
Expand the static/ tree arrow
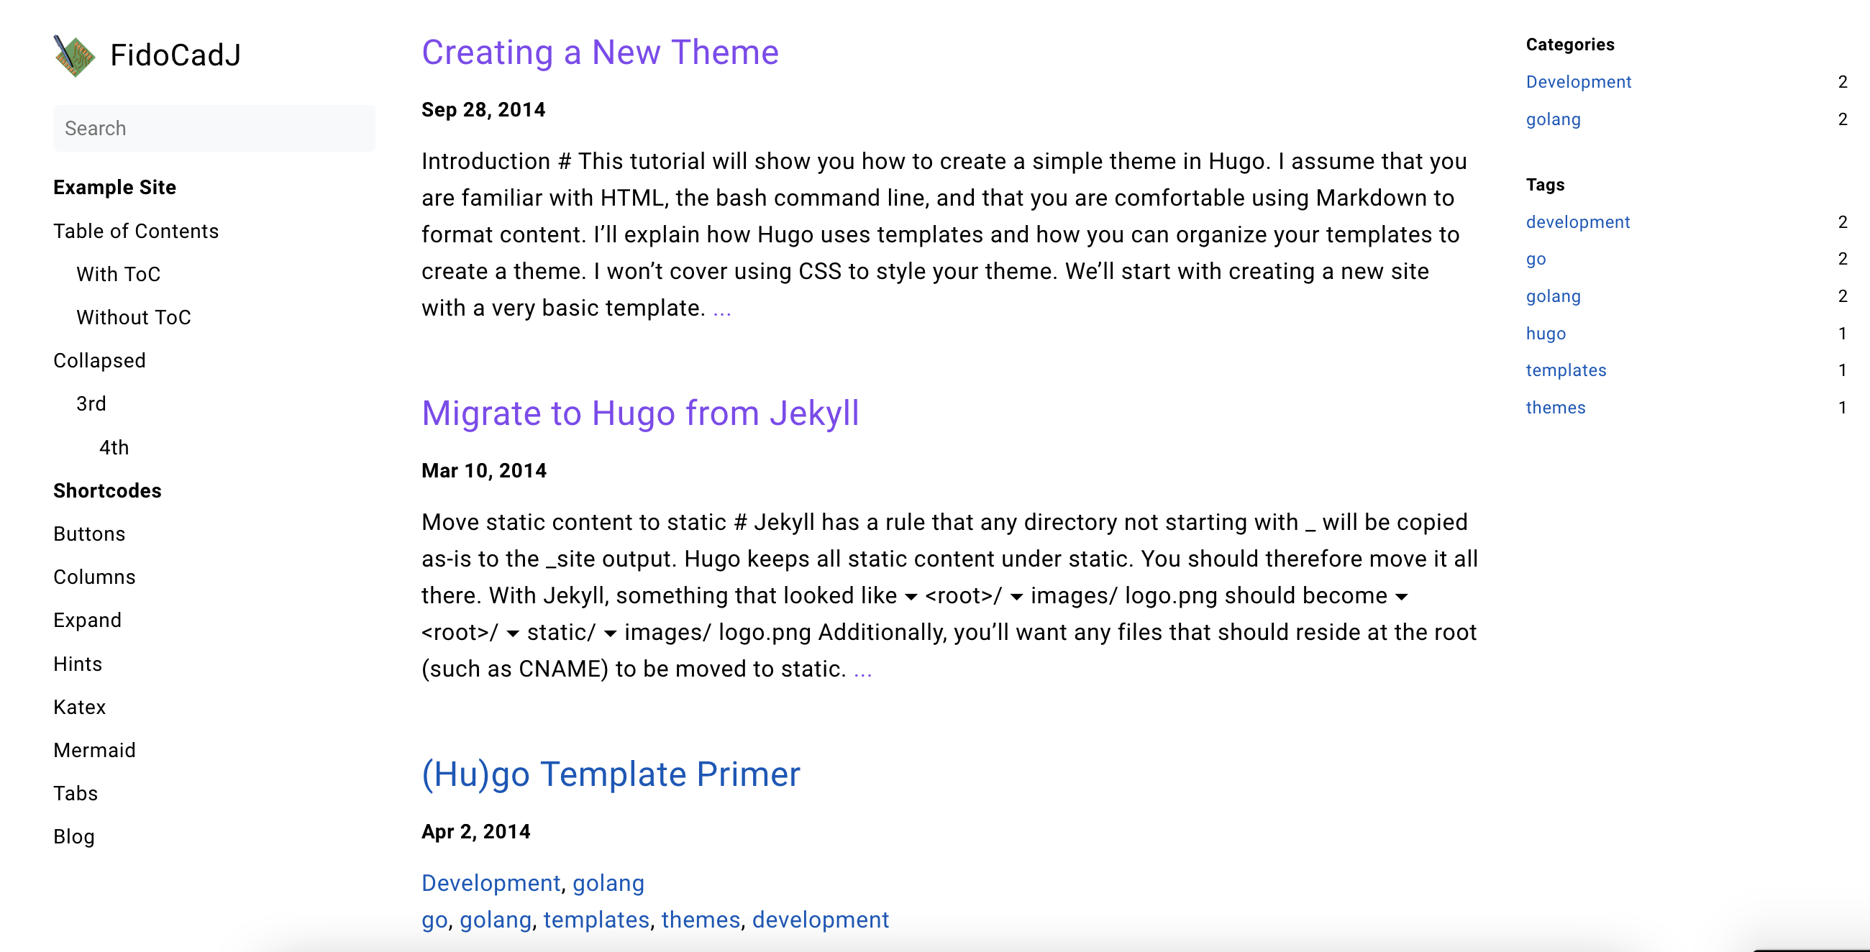coord(514,633)
